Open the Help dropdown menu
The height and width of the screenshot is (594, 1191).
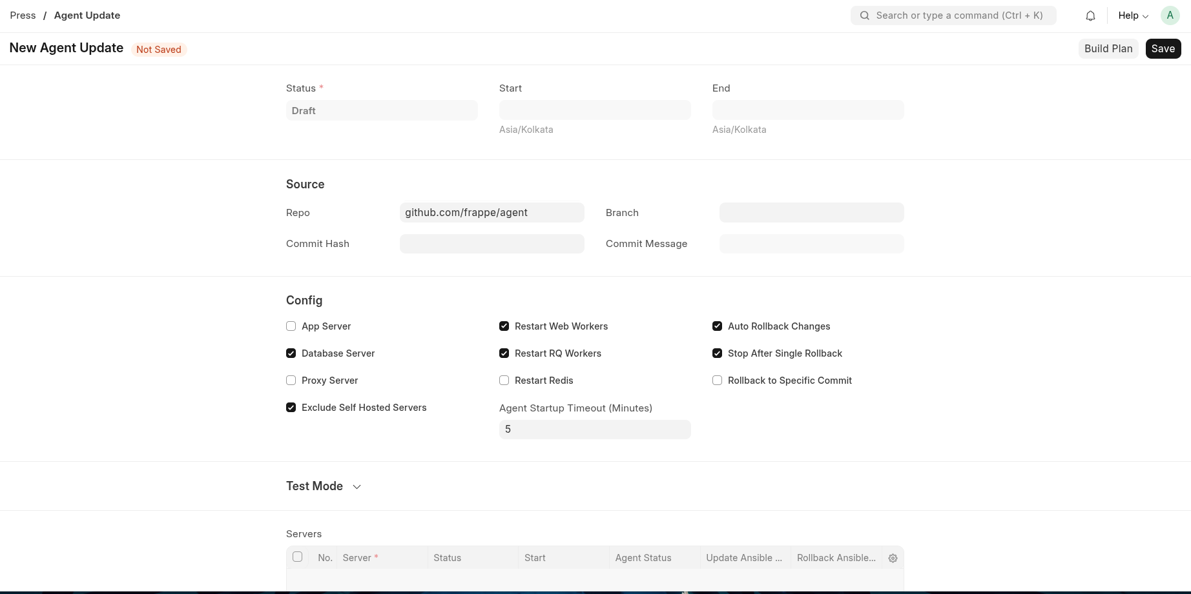coord(1133,15)
